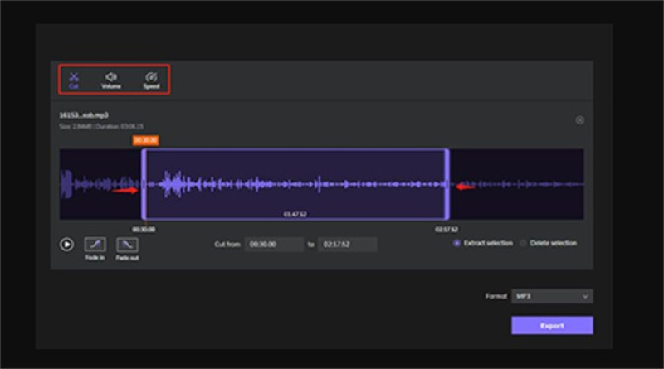Select the Delete selection radio option

(x=523, y=243)
